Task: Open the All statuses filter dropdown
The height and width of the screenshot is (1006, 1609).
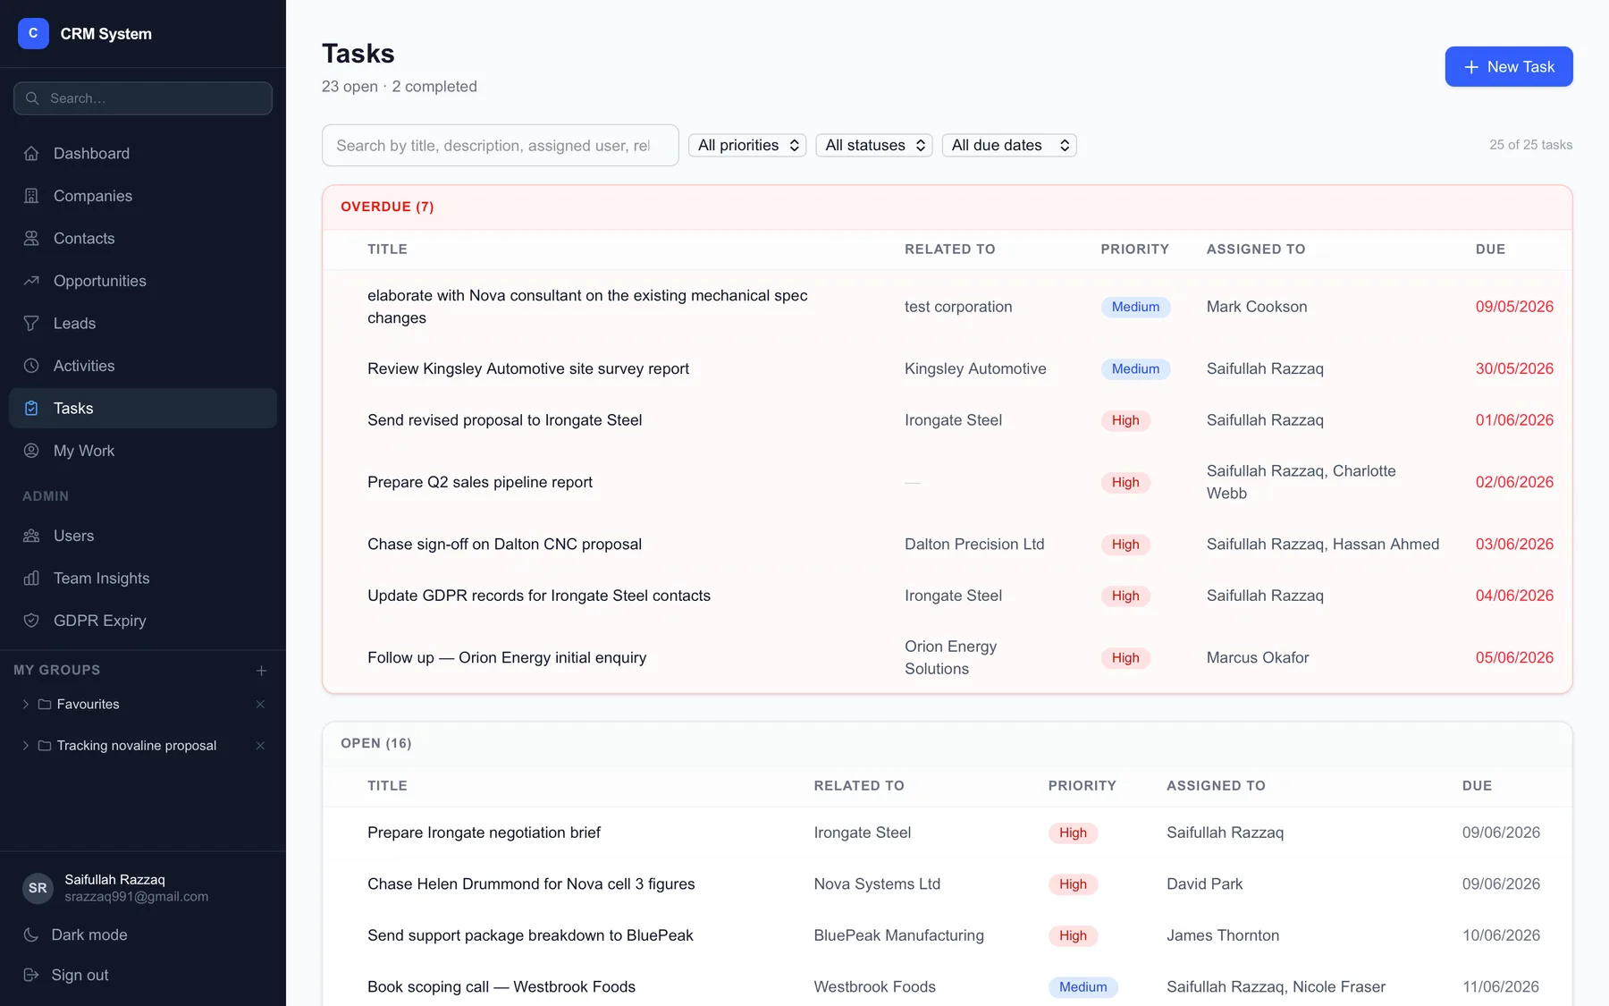Action: 874,145
